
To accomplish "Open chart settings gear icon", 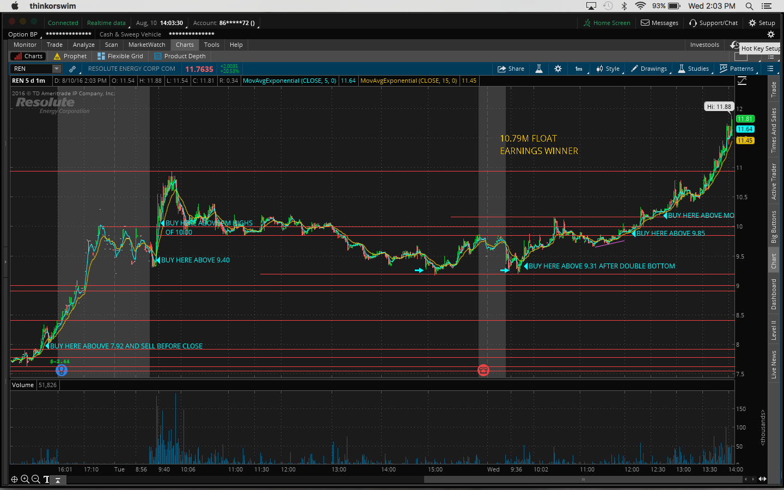I will coord(558,69).
